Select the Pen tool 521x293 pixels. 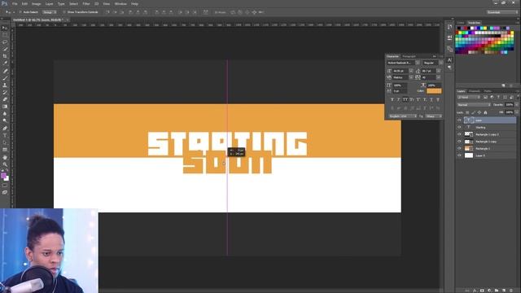[x=5, y=129]
